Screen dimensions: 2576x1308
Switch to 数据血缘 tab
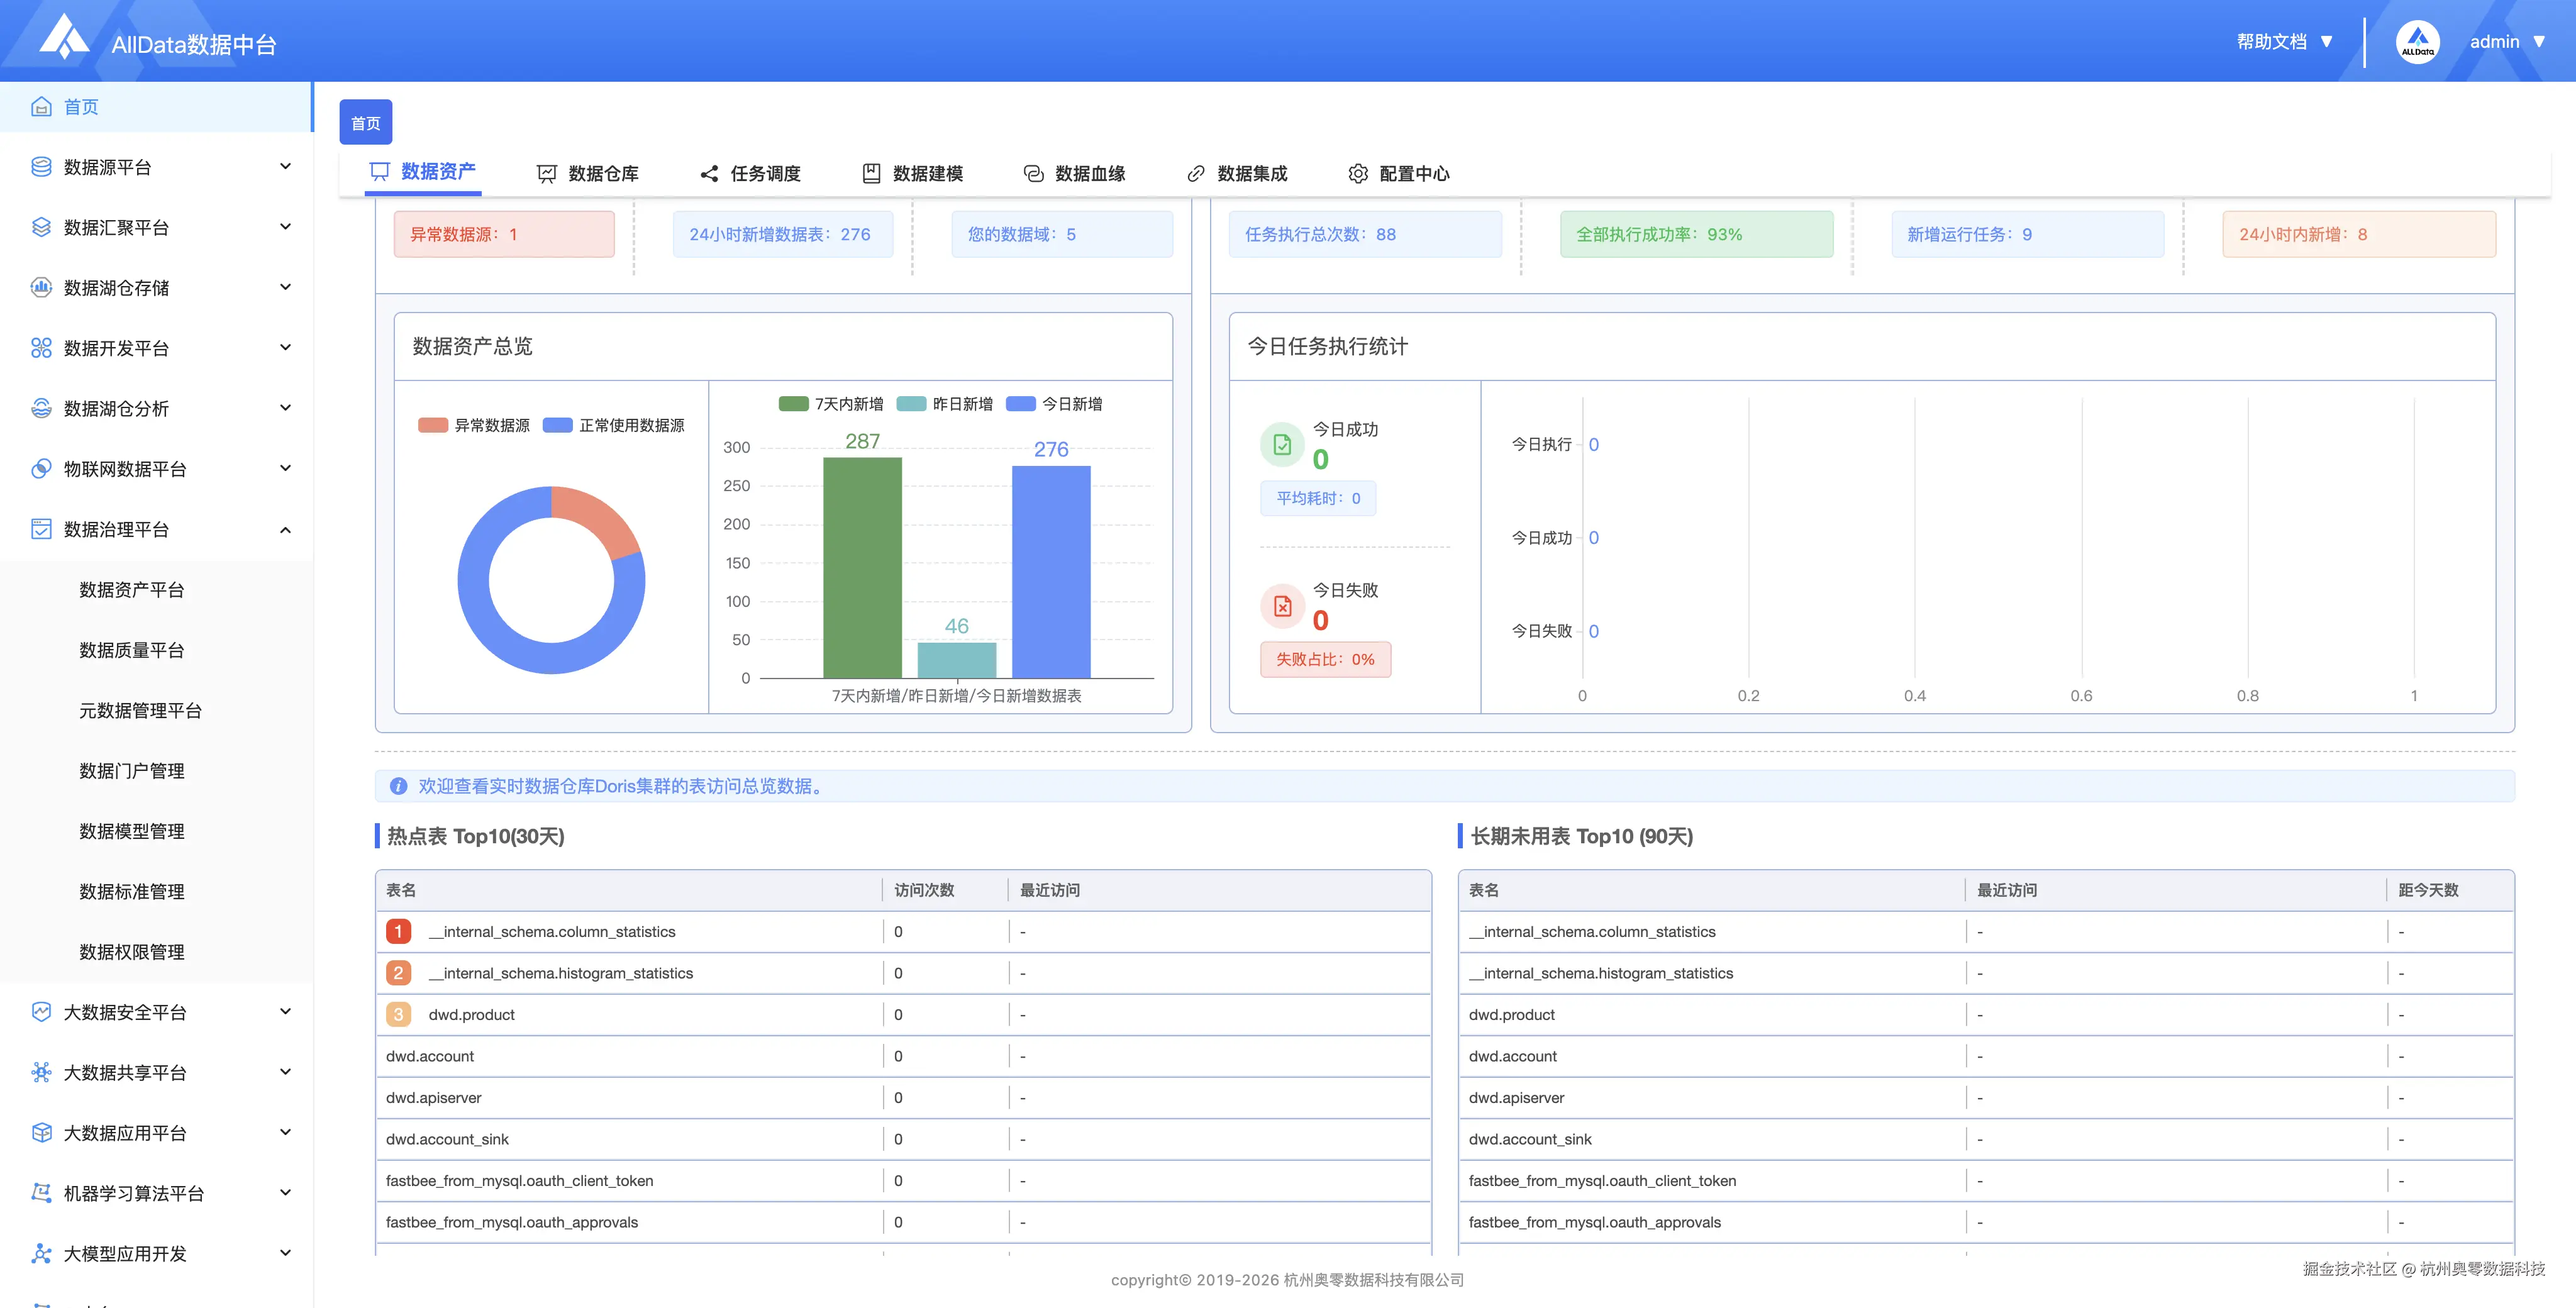point(1074,174)
